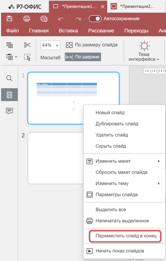Click the Р7-ОФИС logo
The height and width of the screenshot is (261, 166).
25,7
